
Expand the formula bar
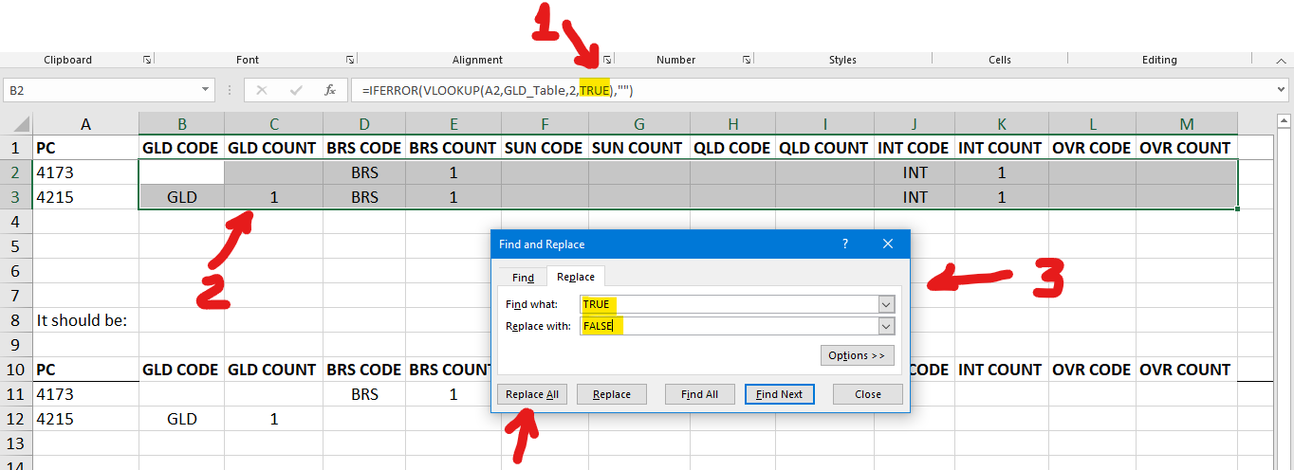(1283, 90)
